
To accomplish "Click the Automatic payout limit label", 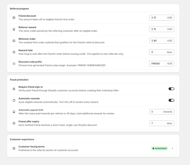I will [x=31, y=110].
